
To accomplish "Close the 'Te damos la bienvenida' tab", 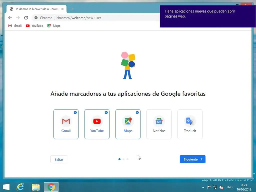I will [62, 9].
